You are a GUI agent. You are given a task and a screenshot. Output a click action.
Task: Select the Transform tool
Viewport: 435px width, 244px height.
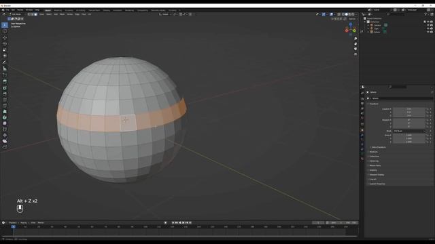tap(5, 56)
